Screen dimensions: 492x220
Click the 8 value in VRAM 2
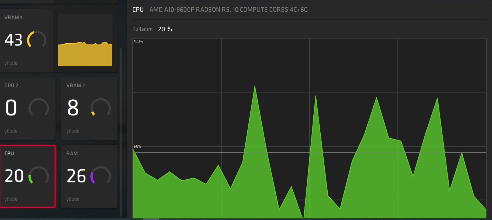pos(73,108)
